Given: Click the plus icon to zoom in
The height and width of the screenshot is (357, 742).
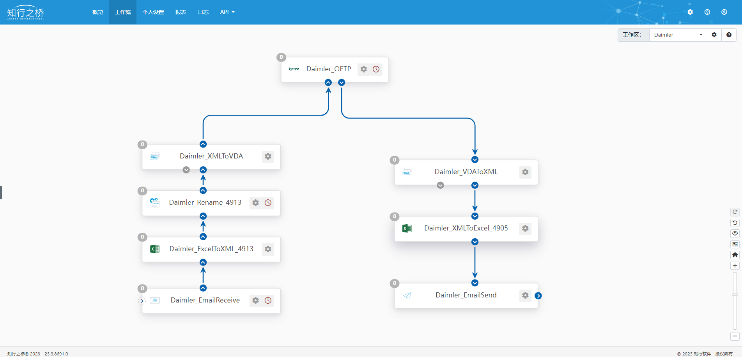Looking at the screenshot, I should pos(735,266).
